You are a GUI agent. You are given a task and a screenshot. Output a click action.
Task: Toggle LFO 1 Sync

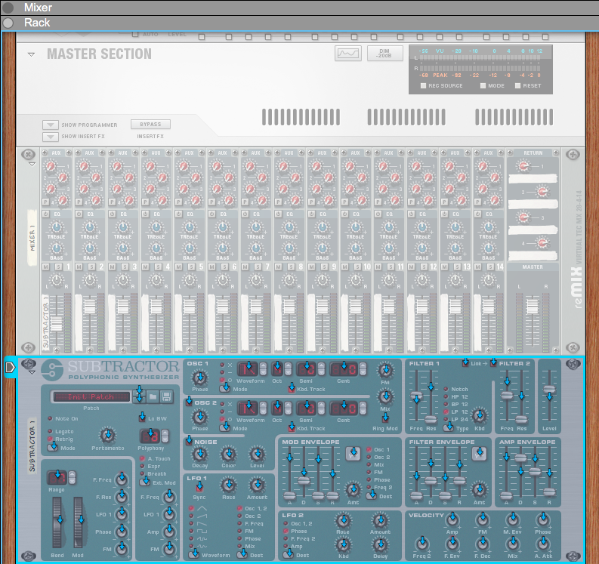199,488
